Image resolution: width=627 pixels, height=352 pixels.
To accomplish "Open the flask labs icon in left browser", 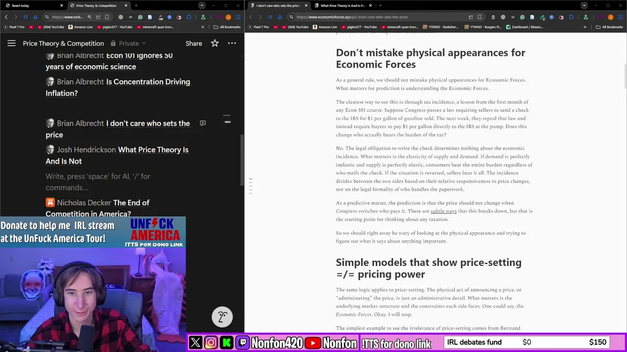I will tap(203, 17).
